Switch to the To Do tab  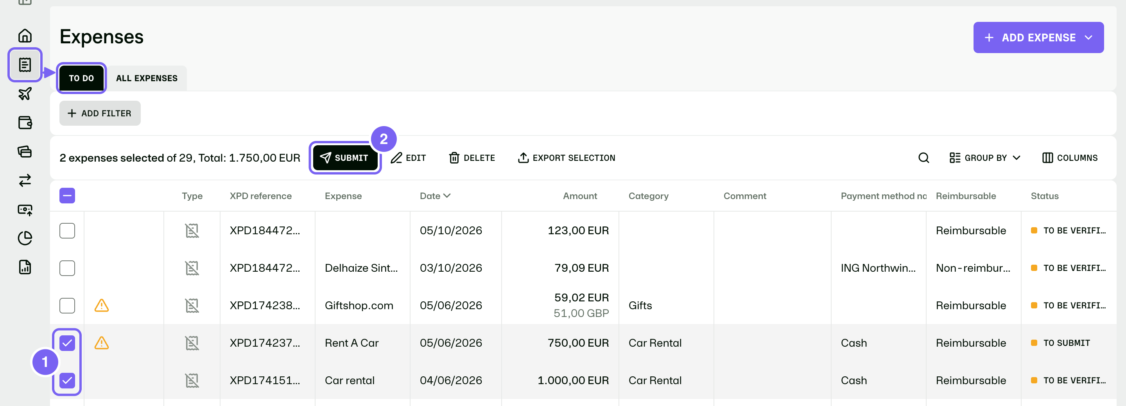(x=81, y=78)
